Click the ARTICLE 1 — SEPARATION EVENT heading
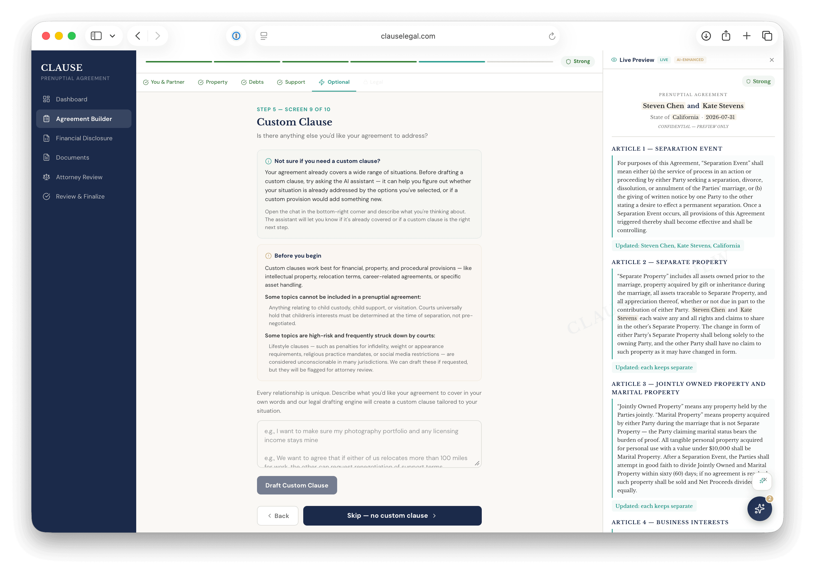The width and height of the screenshot is (815, 574). pos(667,149)
